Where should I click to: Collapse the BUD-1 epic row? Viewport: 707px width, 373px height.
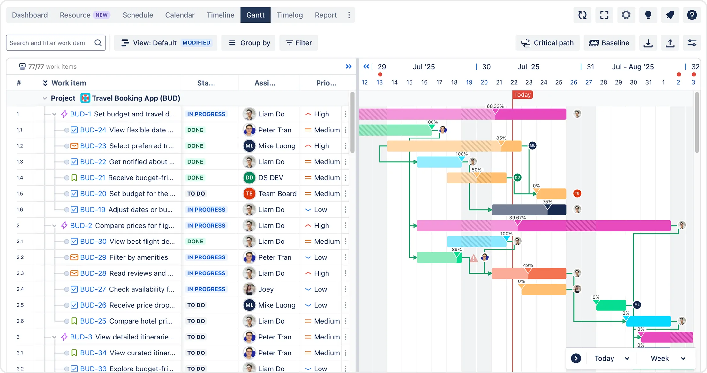pos(54,114)
